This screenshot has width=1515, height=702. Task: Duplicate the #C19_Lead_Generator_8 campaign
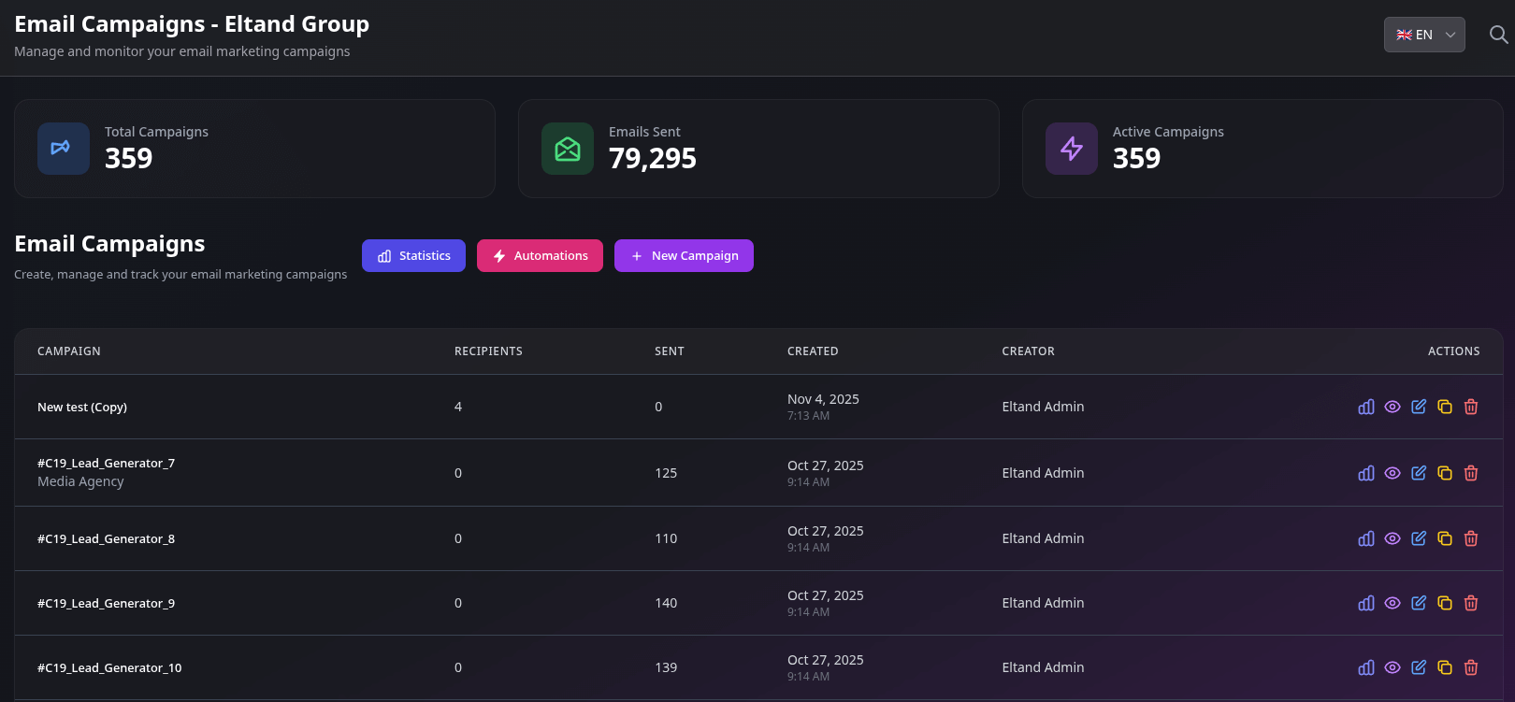coord(1445,538)
